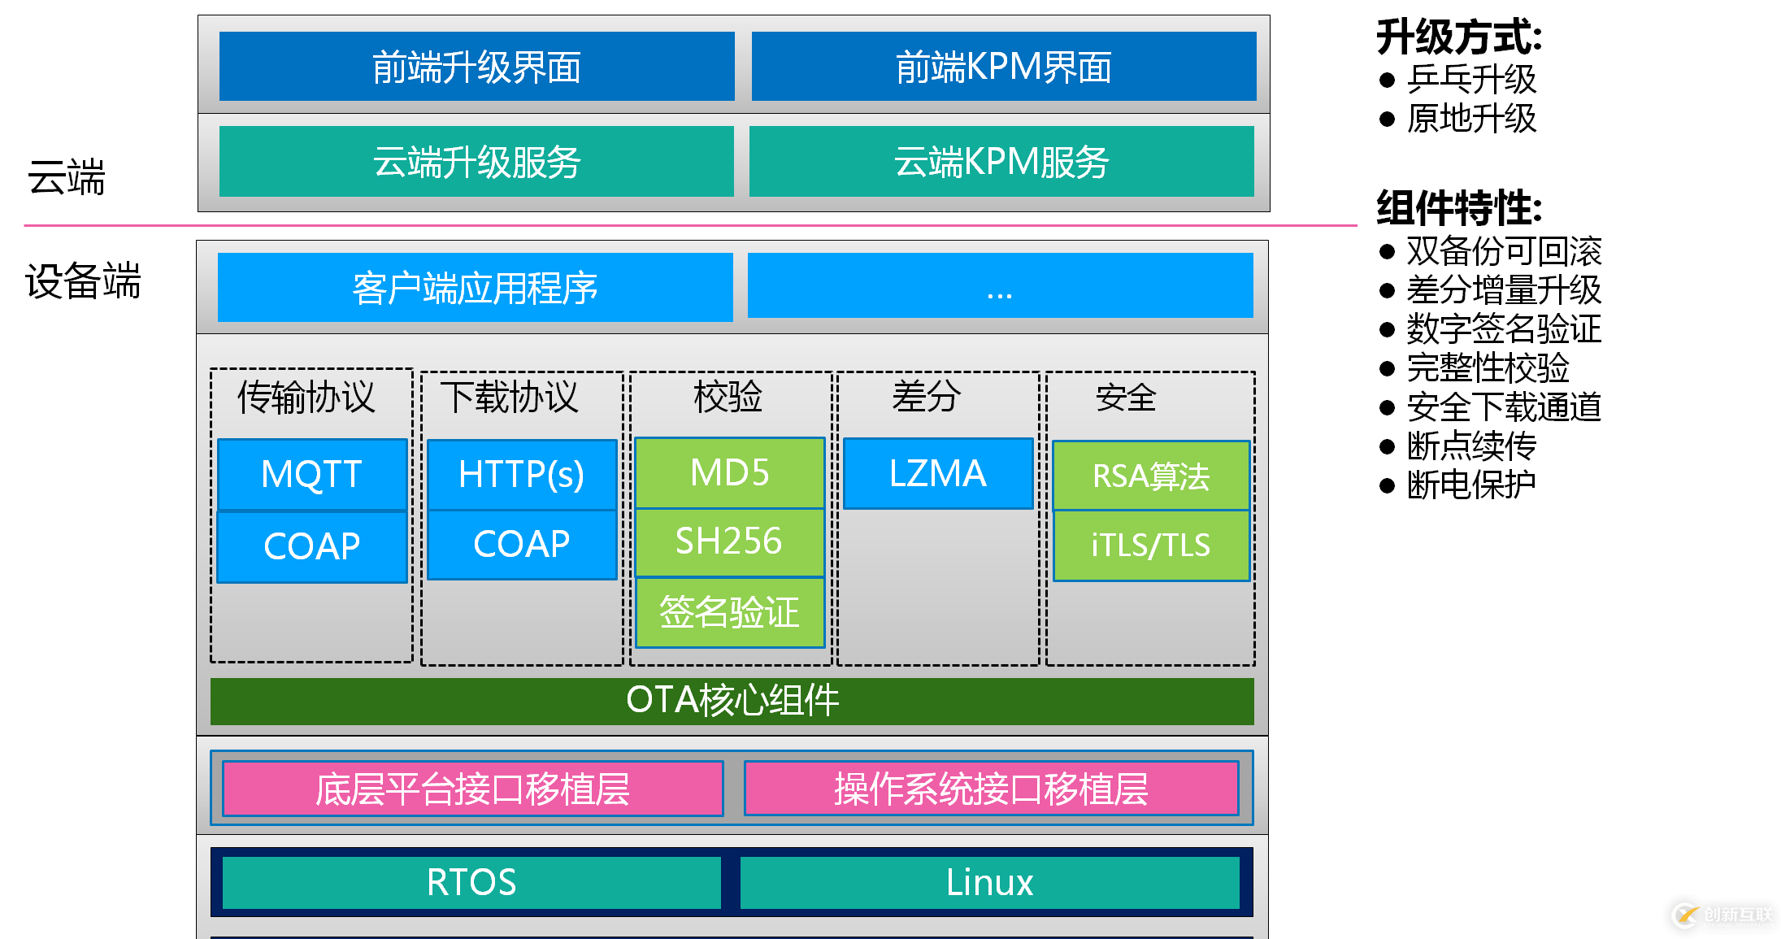The width and height of the screenshot is (1781, 939).
Task: Click the RTOS block
Action: pos(471,882)
